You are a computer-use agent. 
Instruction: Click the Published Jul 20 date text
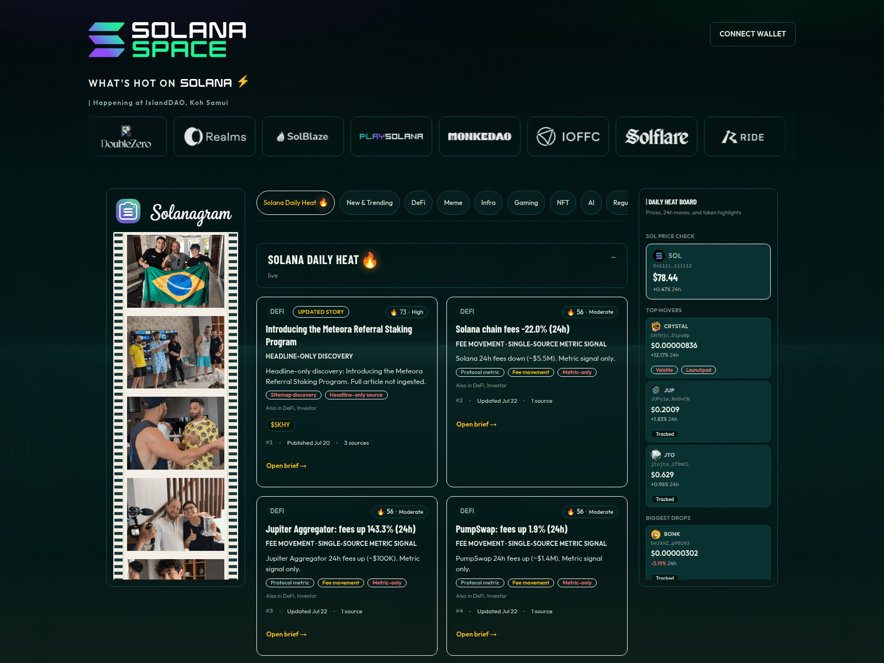pos(308,443)
